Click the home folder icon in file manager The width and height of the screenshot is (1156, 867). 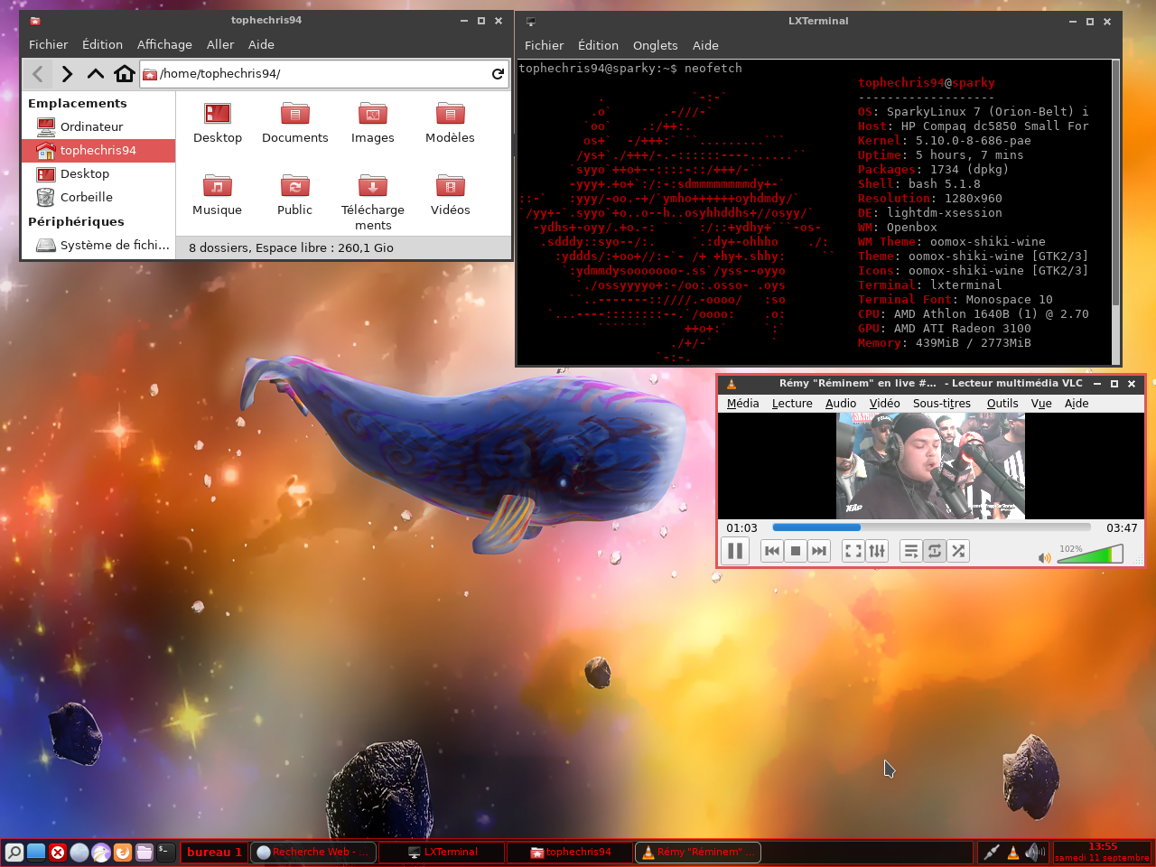pyautogui.click(x=125, y=74)
